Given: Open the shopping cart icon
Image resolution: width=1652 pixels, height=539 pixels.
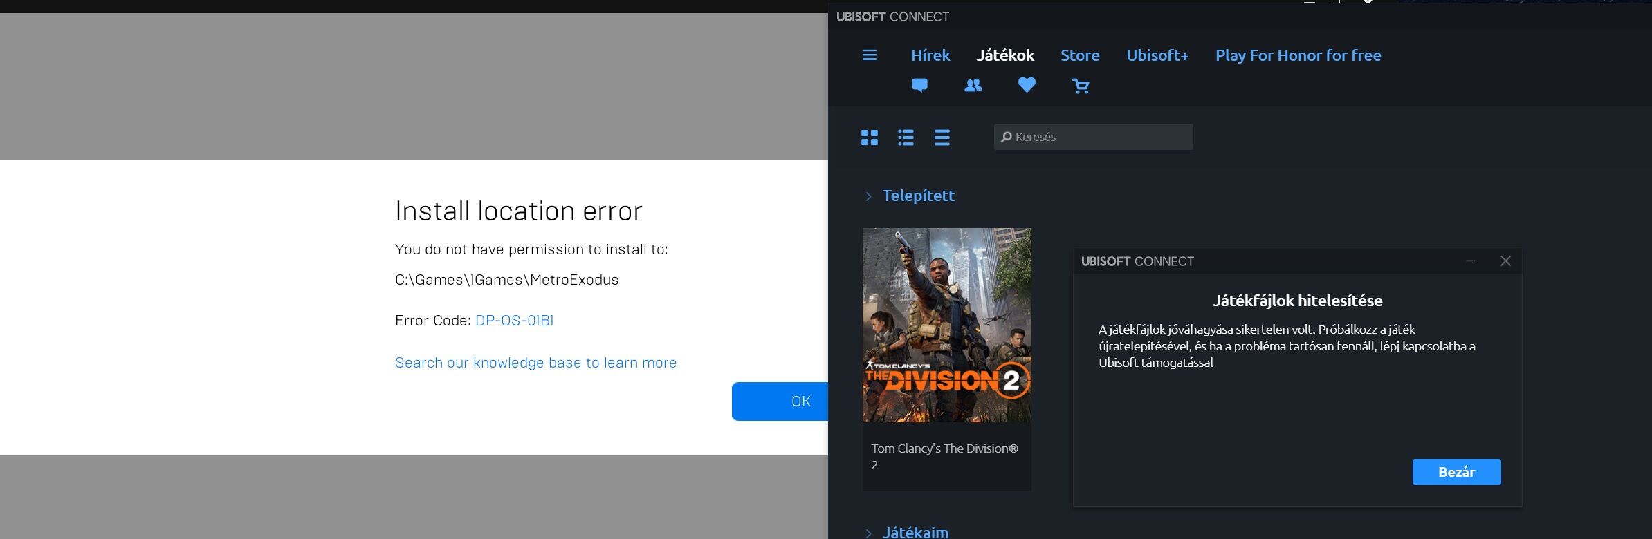Looking at the screenshot, I should point(1080,86).
